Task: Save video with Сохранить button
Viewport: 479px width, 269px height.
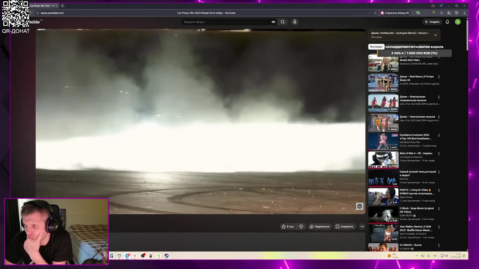Action: [x=344, y=226]
